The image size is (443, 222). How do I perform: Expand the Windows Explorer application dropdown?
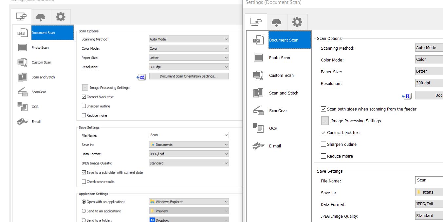pos(189,202)
